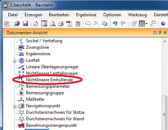The width and height of the screenshot is (168, 130).
Task: Select Durchstanznachweis für Wand entry
Action: pos(55,119)
